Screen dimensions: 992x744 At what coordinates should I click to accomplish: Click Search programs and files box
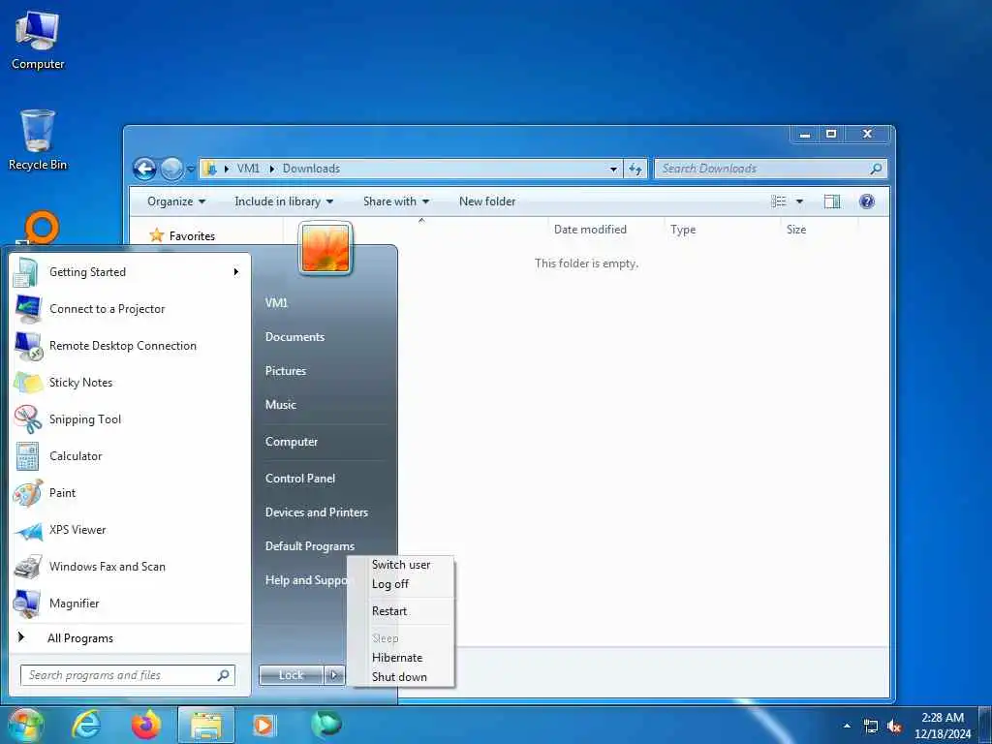click(x=128, y=675)
